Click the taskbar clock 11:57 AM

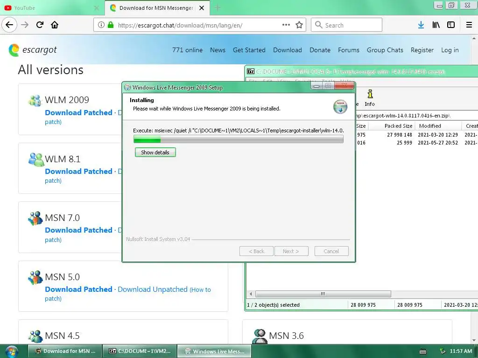pyautogui.click(x=461, y=351)
